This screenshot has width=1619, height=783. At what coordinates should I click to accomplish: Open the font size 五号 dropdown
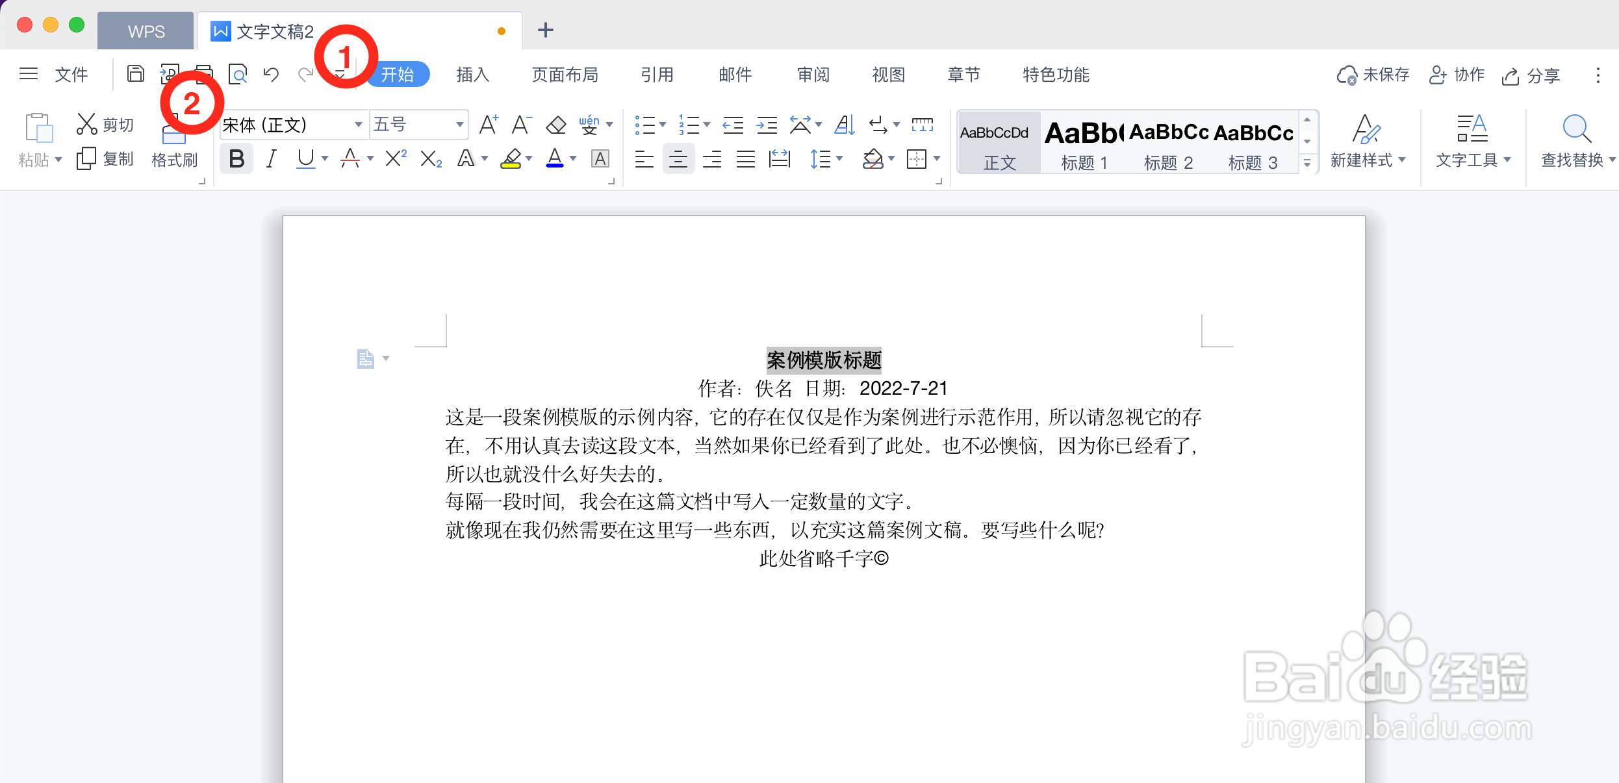click(459, 124)
